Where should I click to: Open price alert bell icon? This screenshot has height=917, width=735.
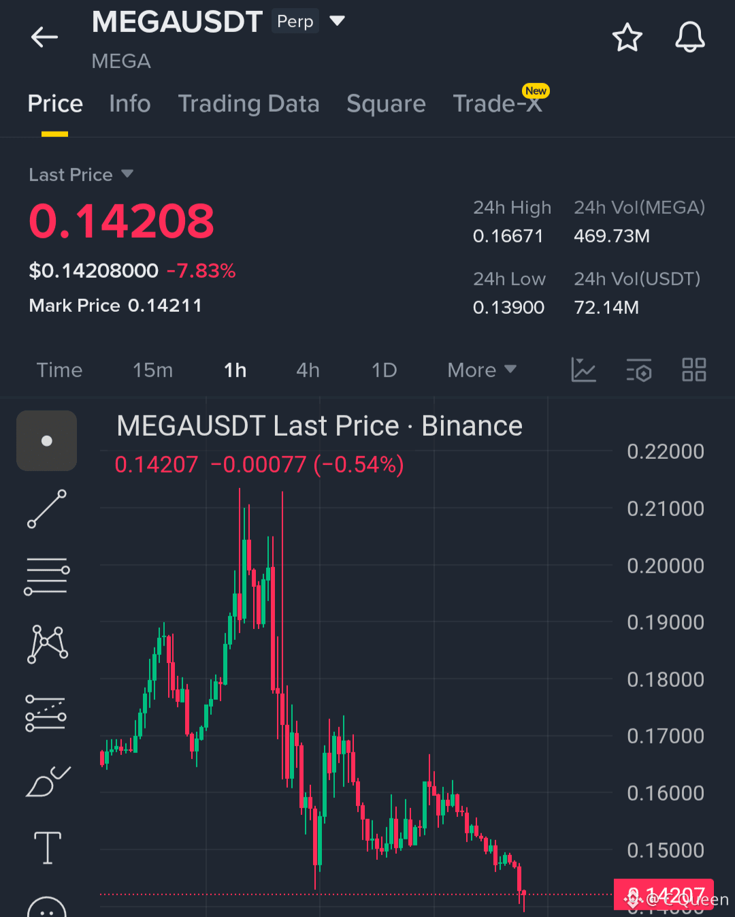point(689,37)
